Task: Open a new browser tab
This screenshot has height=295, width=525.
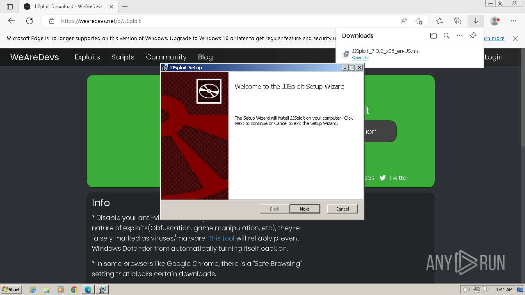Action: [125, 7]
